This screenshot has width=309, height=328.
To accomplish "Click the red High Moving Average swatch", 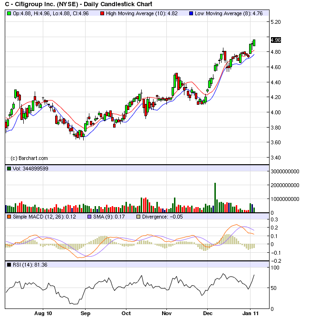I will [x=102, y=13].
